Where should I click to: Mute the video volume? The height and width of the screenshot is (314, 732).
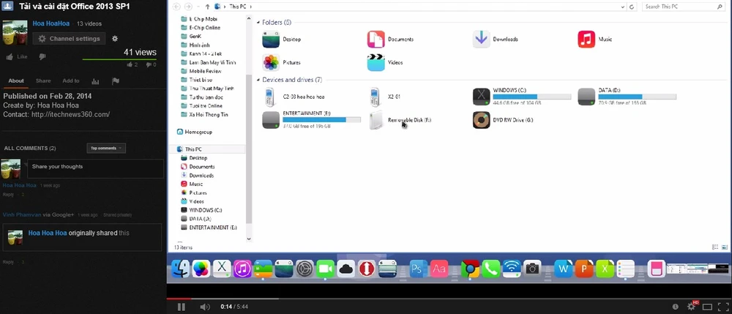(205, 306)
